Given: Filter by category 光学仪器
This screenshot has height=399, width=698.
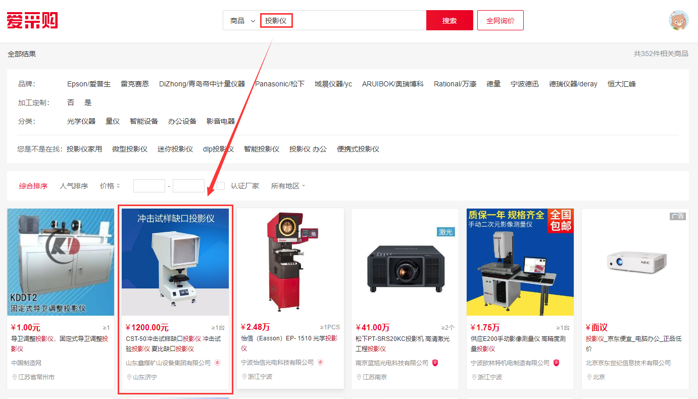Looking at the screenshot, I should pos(81,121).
